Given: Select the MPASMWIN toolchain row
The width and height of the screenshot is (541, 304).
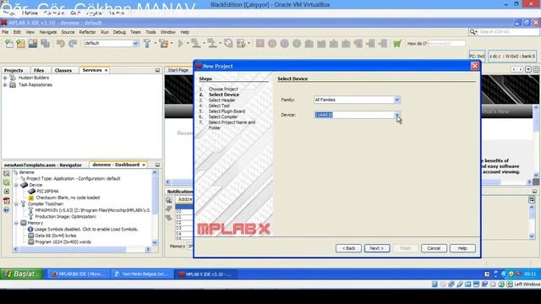Looking at the screenshot, I should (90, 210).
